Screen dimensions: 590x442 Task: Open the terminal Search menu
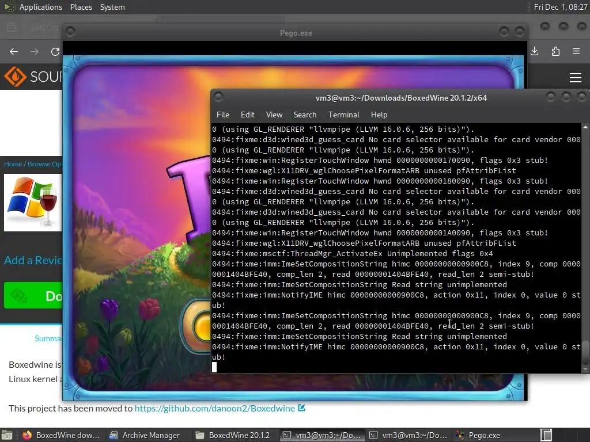(x=305, y=115)
